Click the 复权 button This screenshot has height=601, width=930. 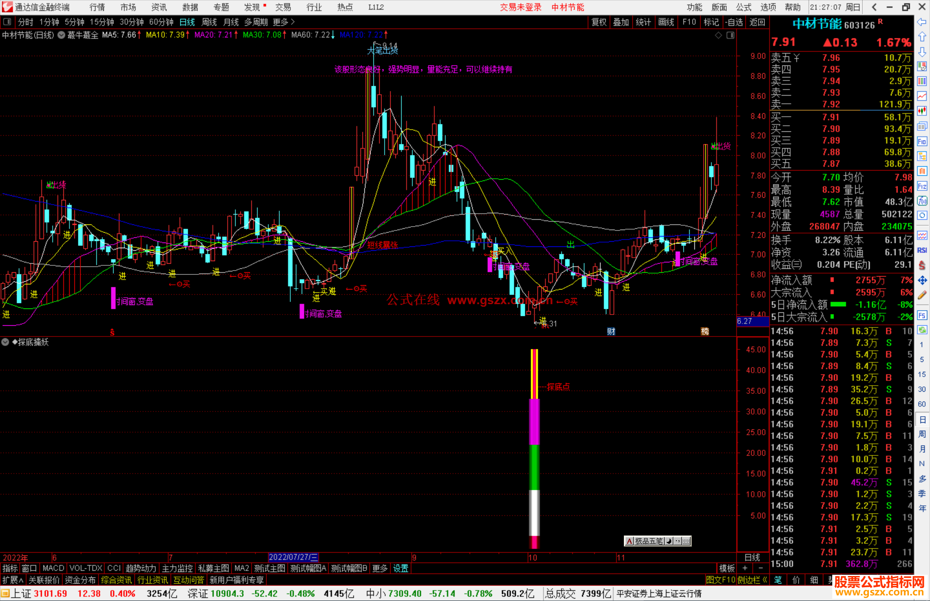[599, 22]
